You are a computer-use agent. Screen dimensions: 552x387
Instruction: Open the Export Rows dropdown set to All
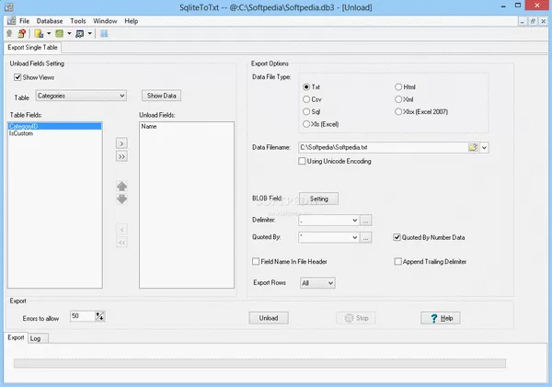click(x=317, y=283)
